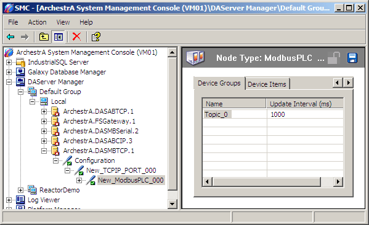Click the device table scroll right arrow
Viewport: 369px width, 225px height.
[338, 181]
